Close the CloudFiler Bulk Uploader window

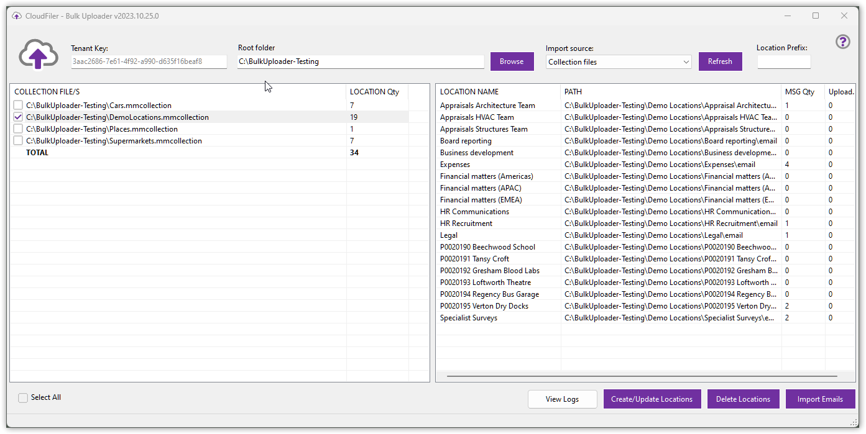tap(844, 16)
